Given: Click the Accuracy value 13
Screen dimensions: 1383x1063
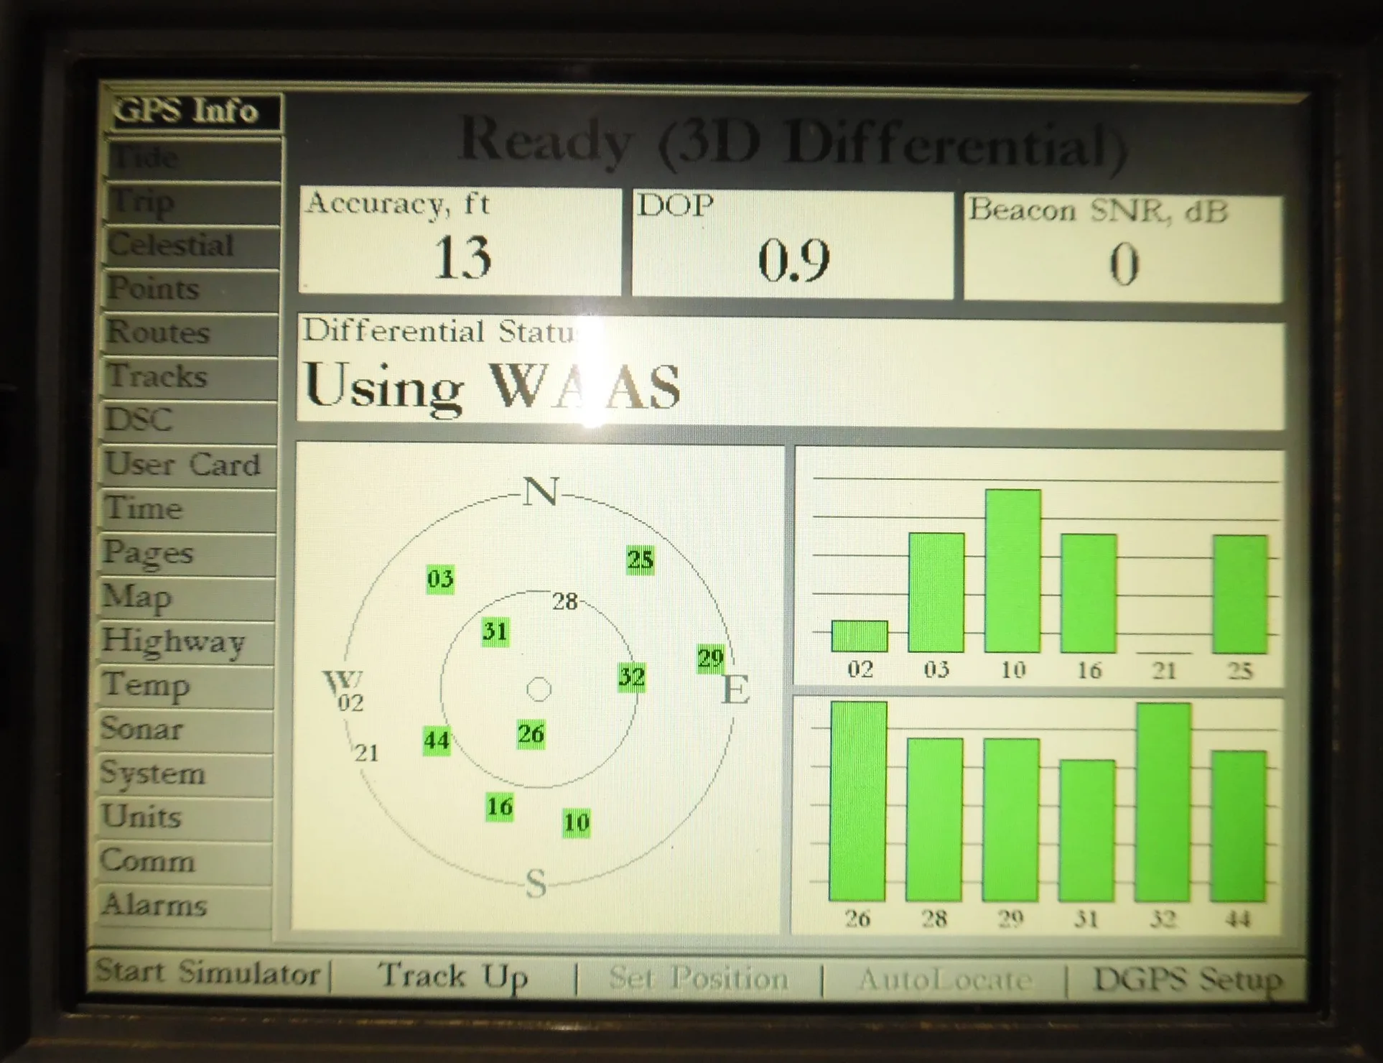Looking at the screenshot, I should point(463,257).
